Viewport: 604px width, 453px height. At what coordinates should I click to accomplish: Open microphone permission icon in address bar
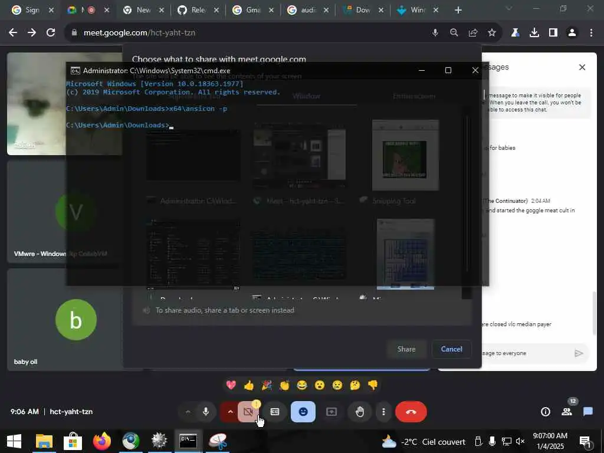(435, 33)
